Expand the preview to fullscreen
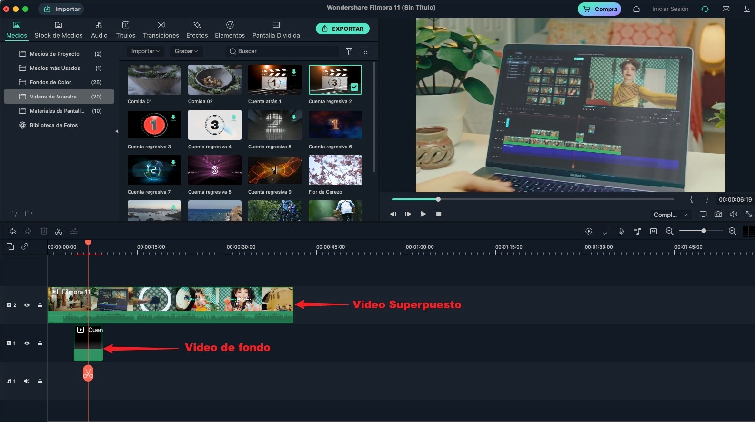Image resolution: width=755 pixels, height=422 pixels. pyautogui.click(x=749, y=215)
